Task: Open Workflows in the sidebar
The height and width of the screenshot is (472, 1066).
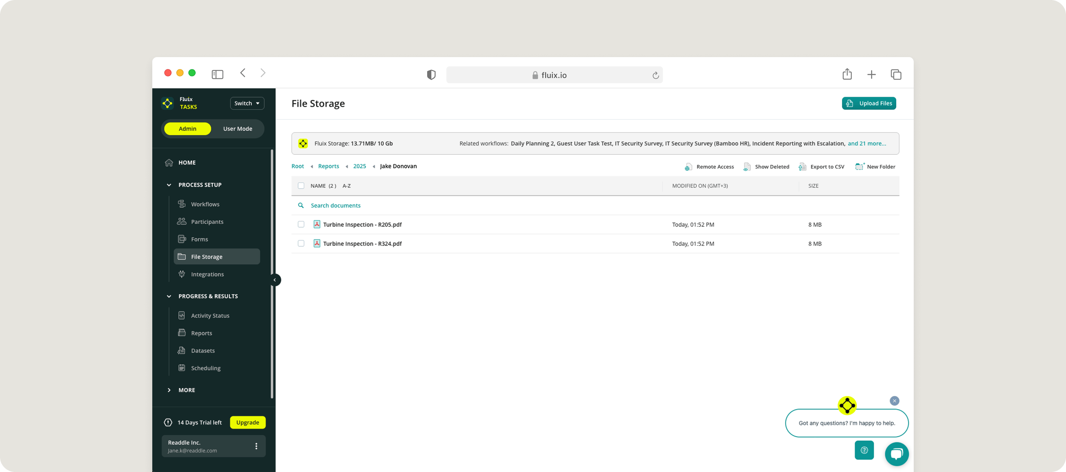Action: tap(205, 204)
